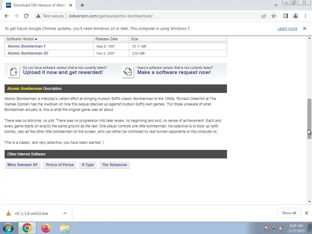Show hidden system tray icons
Viewport: 312px width, 234px height.
(x=259, y=228)
